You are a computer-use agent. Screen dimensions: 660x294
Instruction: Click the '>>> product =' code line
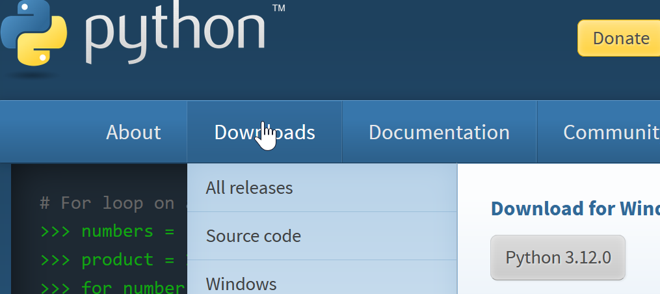point(107,260)
